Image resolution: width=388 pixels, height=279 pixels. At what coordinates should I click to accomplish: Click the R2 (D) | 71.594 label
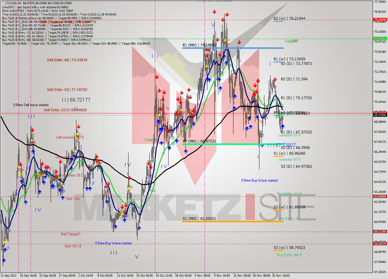pos(294,79)
